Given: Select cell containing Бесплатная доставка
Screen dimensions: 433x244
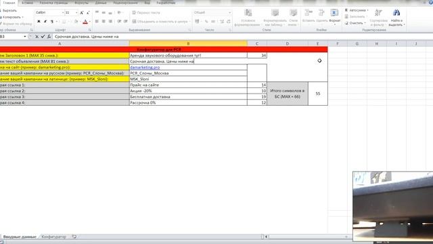Looking at the screenshot, I should [188, 96].
